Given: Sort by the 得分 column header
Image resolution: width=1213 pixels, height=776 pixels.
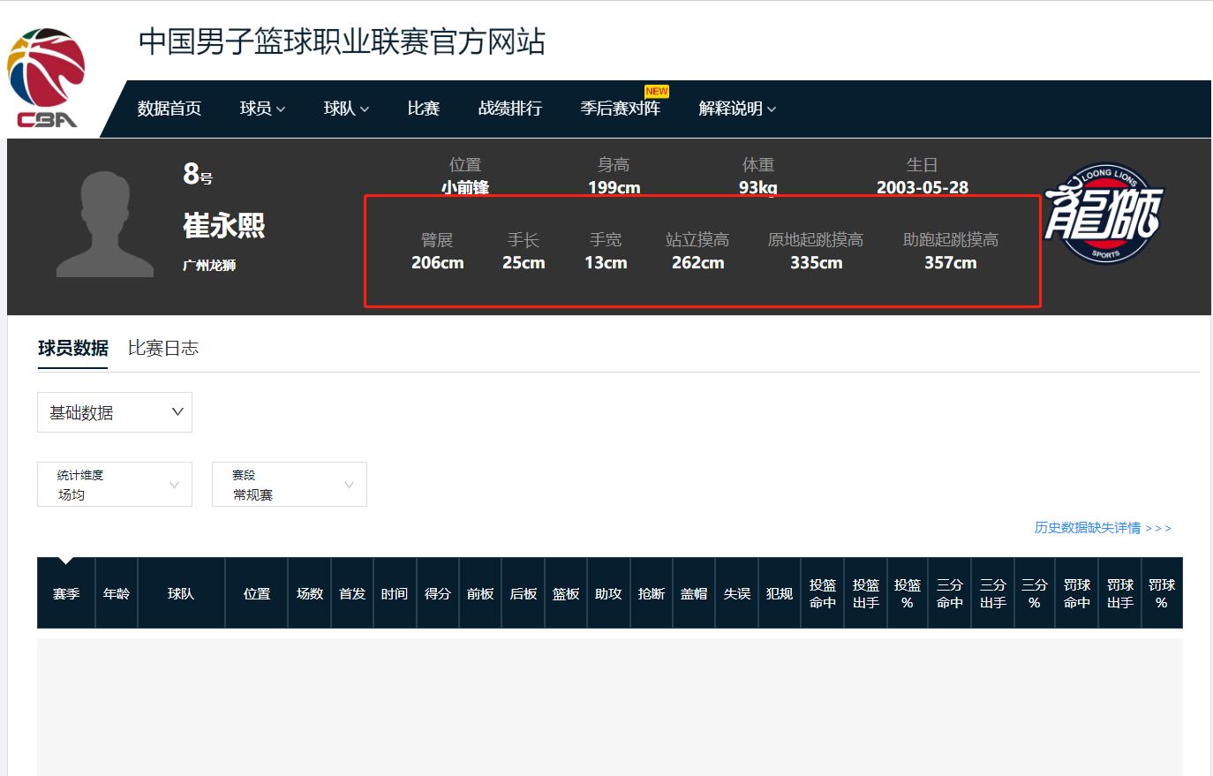Looking at the screenshot, I should pyautogui.click(x=438, y=594).
